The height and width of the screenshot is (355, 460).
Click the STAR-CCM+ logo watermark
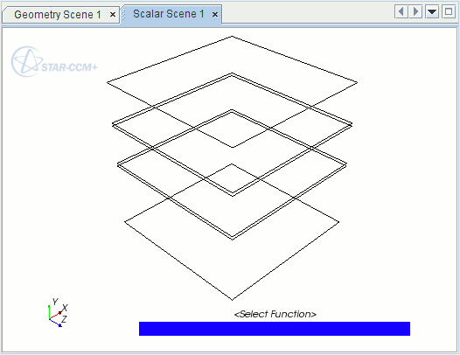54,61
